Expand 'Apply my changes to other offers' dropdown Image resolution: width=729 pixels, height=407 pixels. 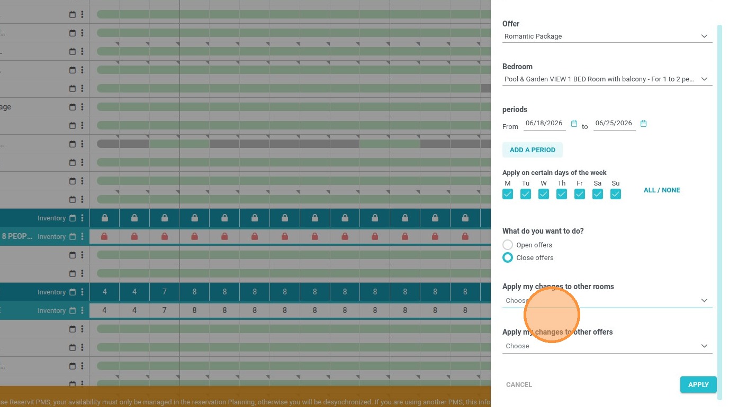tap(607, 346)
